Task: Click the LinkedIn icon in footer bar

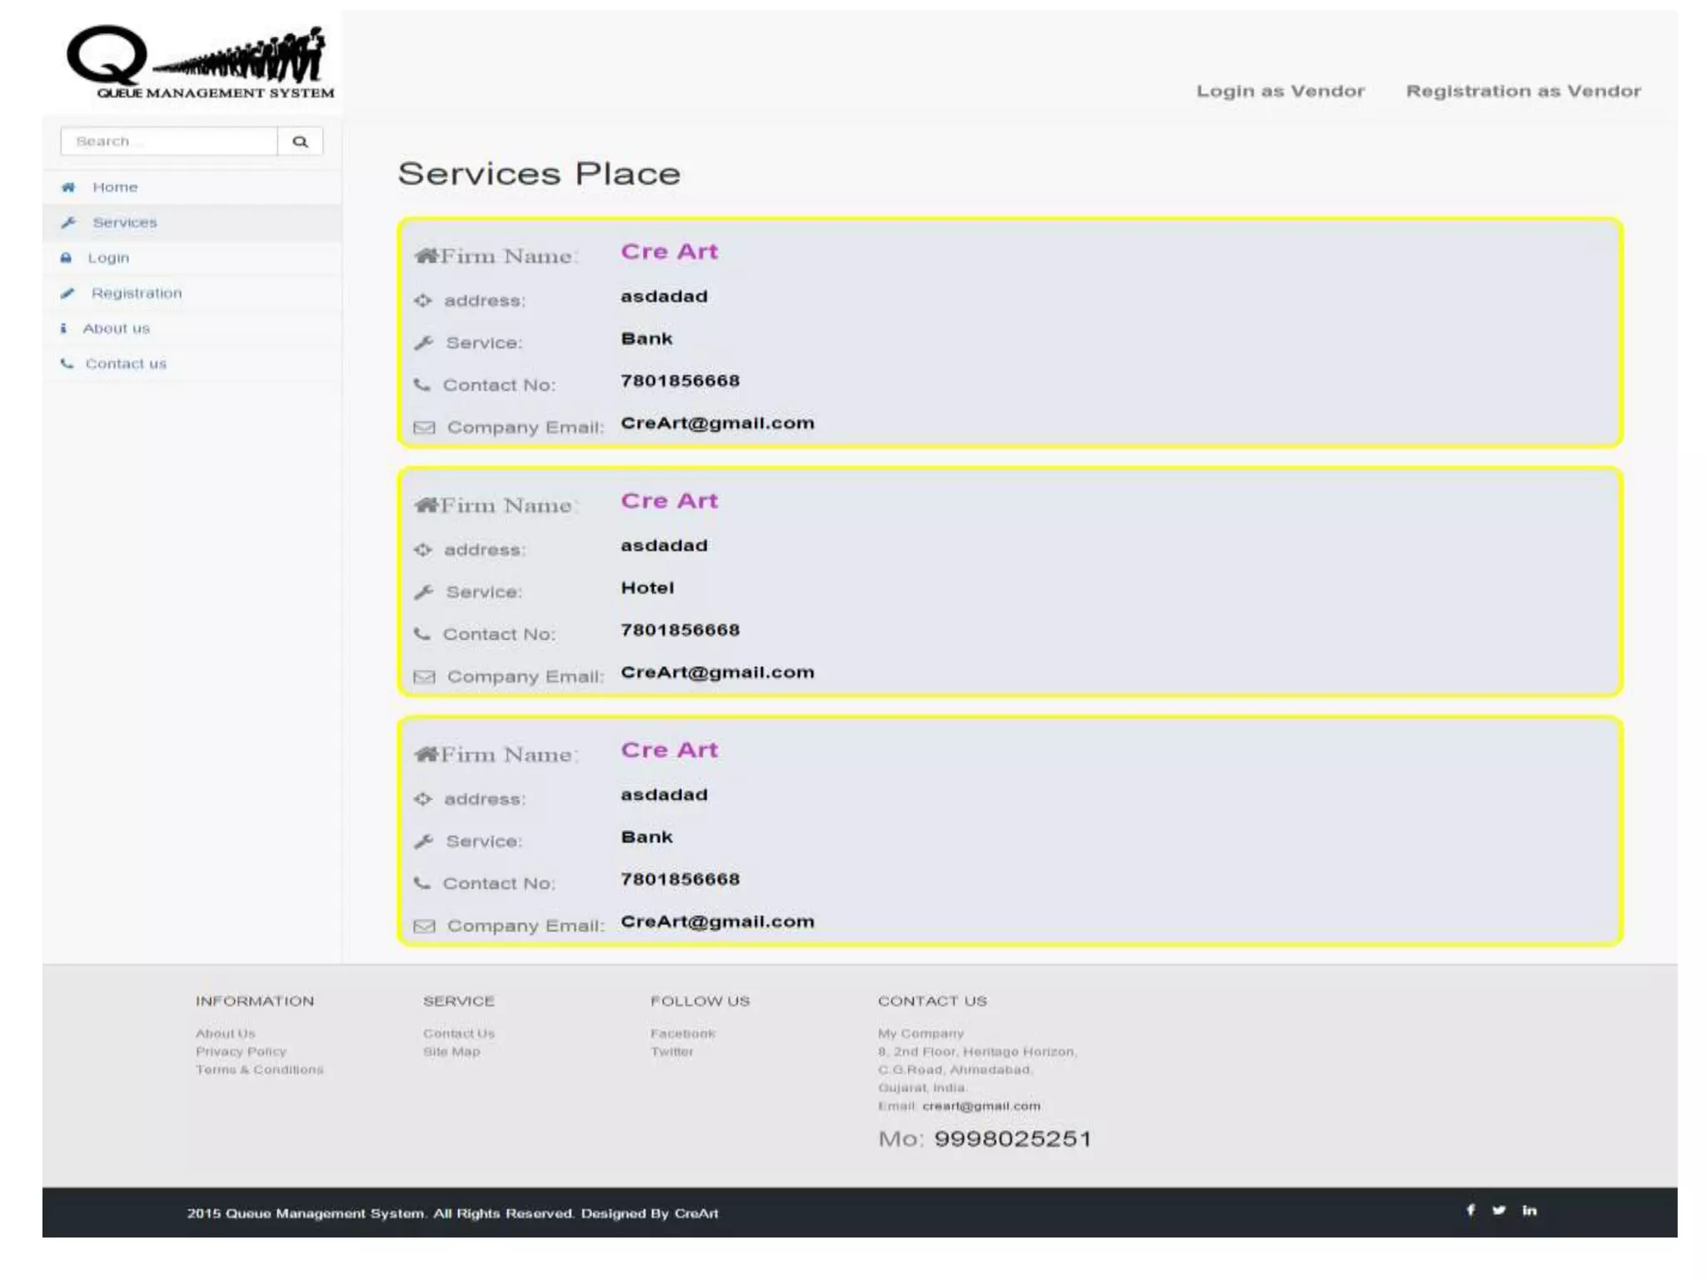Action: pos(1529,1210)
